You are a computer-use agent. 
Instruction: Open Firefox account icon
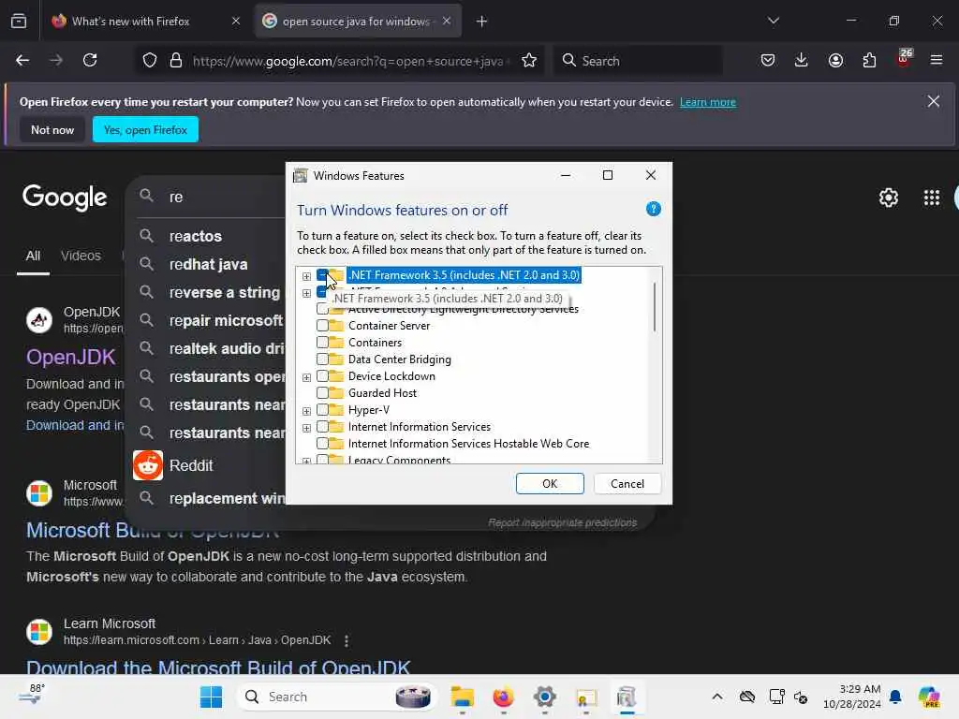(835, 60)
